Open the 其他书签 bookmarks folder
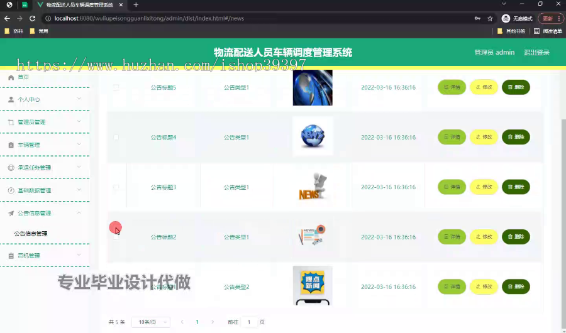The width and height of the screenshot is (566, 333). coord(511,31)
